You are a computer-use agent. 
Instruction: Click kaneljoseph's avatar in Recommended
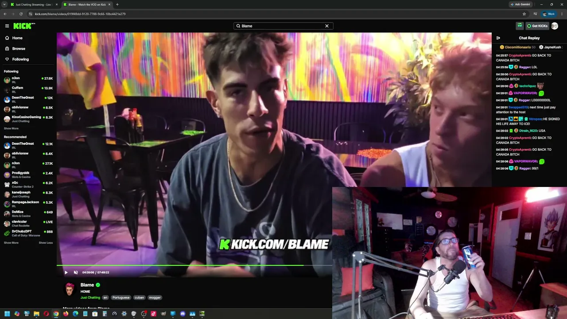coord(7,194)
